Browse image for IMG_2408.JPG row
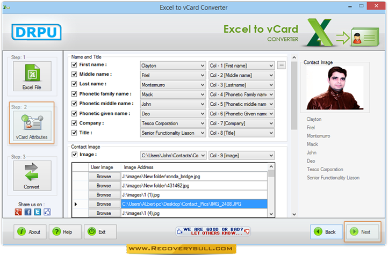The height and width of the screenshot is (255, 388). [104, 204]
